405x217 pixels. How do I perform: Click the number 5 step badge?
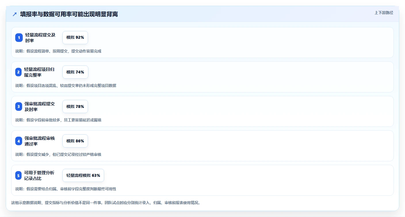tap(18, 175)
